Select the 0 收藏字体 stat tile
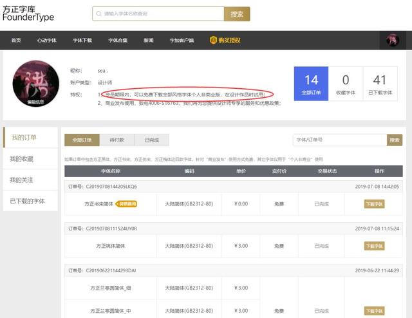The width and height of the screenshot is (412, 318). tap(346, 84)
